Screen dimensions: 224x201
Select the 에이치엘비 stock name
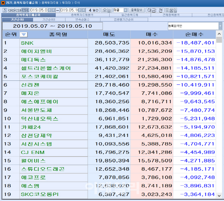click(36, 51)
